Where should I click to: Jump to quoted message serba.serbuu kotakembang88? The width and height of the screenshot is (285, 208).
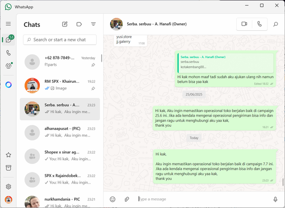click(x=226, y=63)
